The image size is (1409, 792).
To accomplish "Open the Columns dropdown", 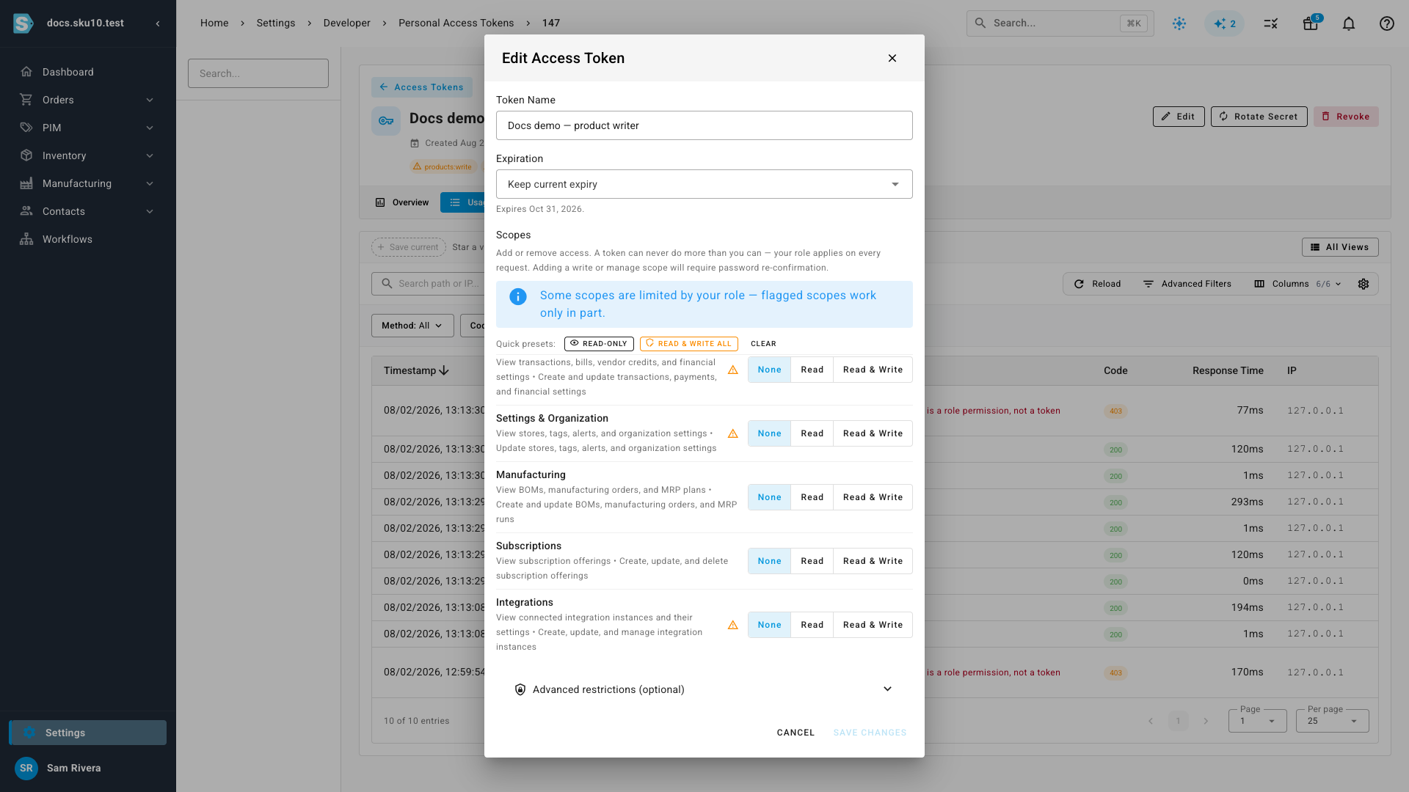I will tap(1298, 284).
